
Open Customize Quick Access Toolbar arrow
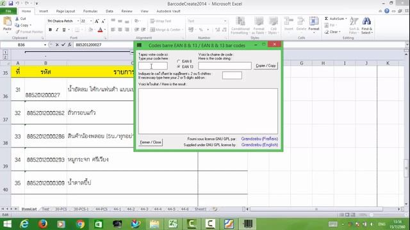coord(37,3)
